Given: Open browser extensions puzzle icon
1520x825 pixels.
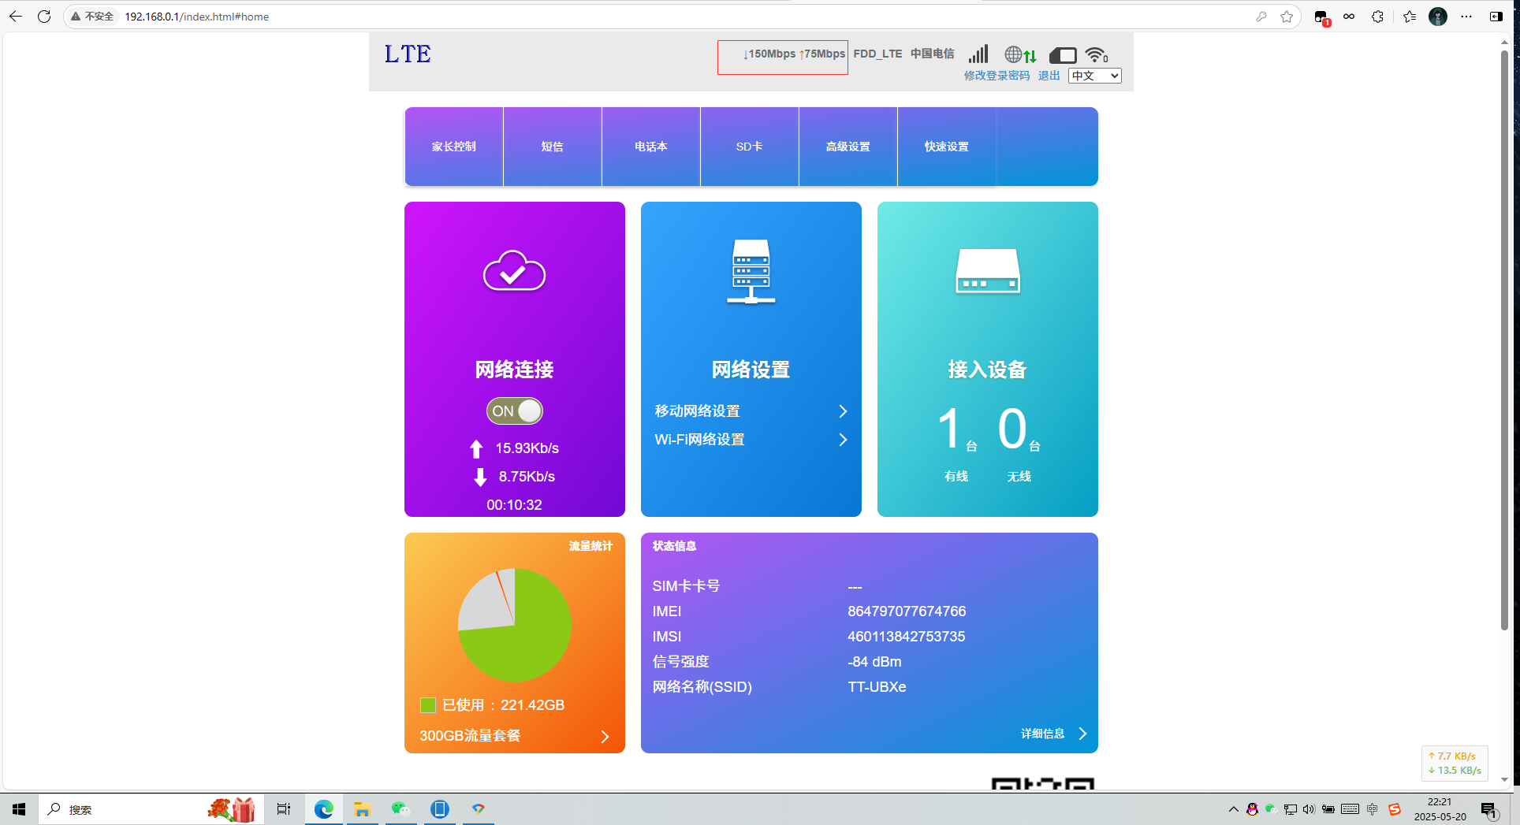Looking at the screenshot, I should tap(1377, 17).
